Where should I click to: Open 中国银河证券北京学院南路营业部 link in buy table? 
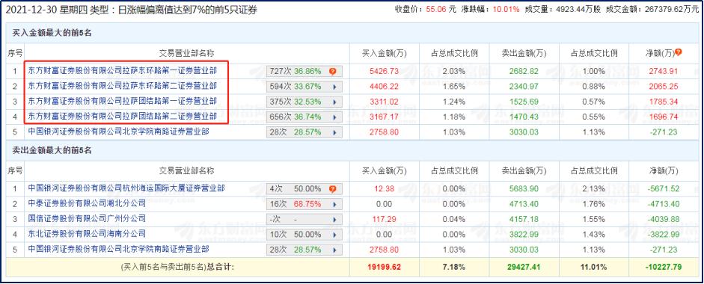(x=118, y=132)
